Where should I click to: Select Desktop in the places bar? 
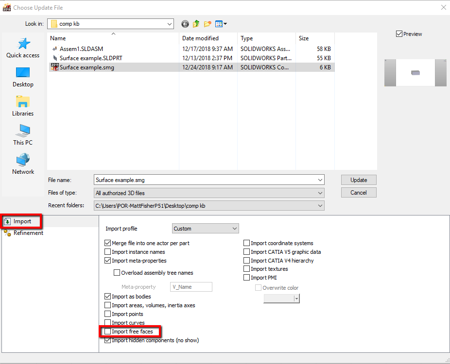[23, 77]
